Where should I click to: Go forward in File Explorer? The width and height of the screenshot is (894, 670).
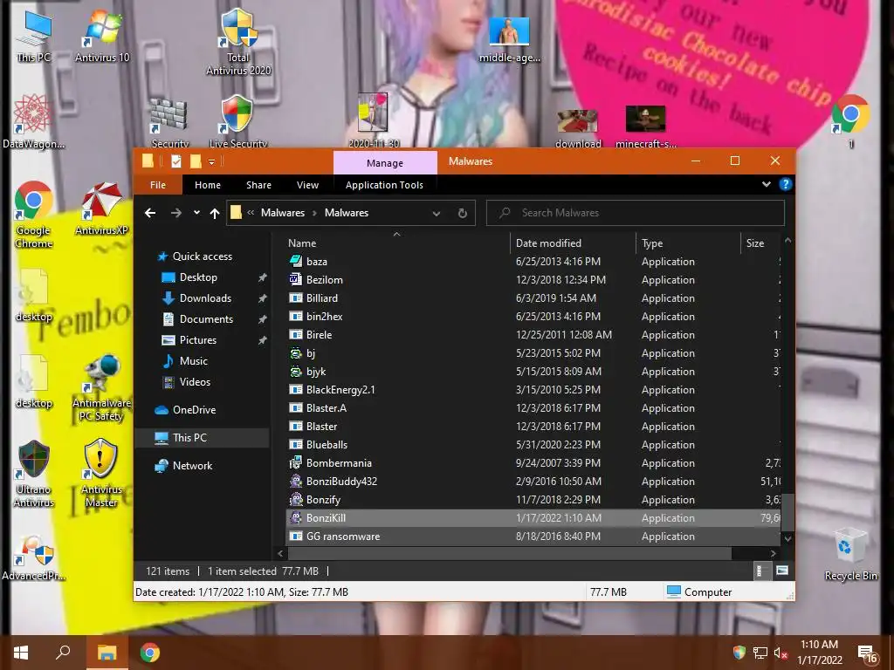(176, 213)
